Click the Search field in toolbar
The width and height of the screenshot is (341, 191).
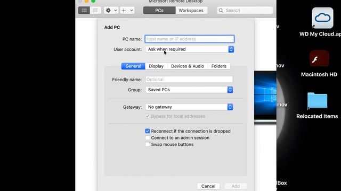point(245,11)
